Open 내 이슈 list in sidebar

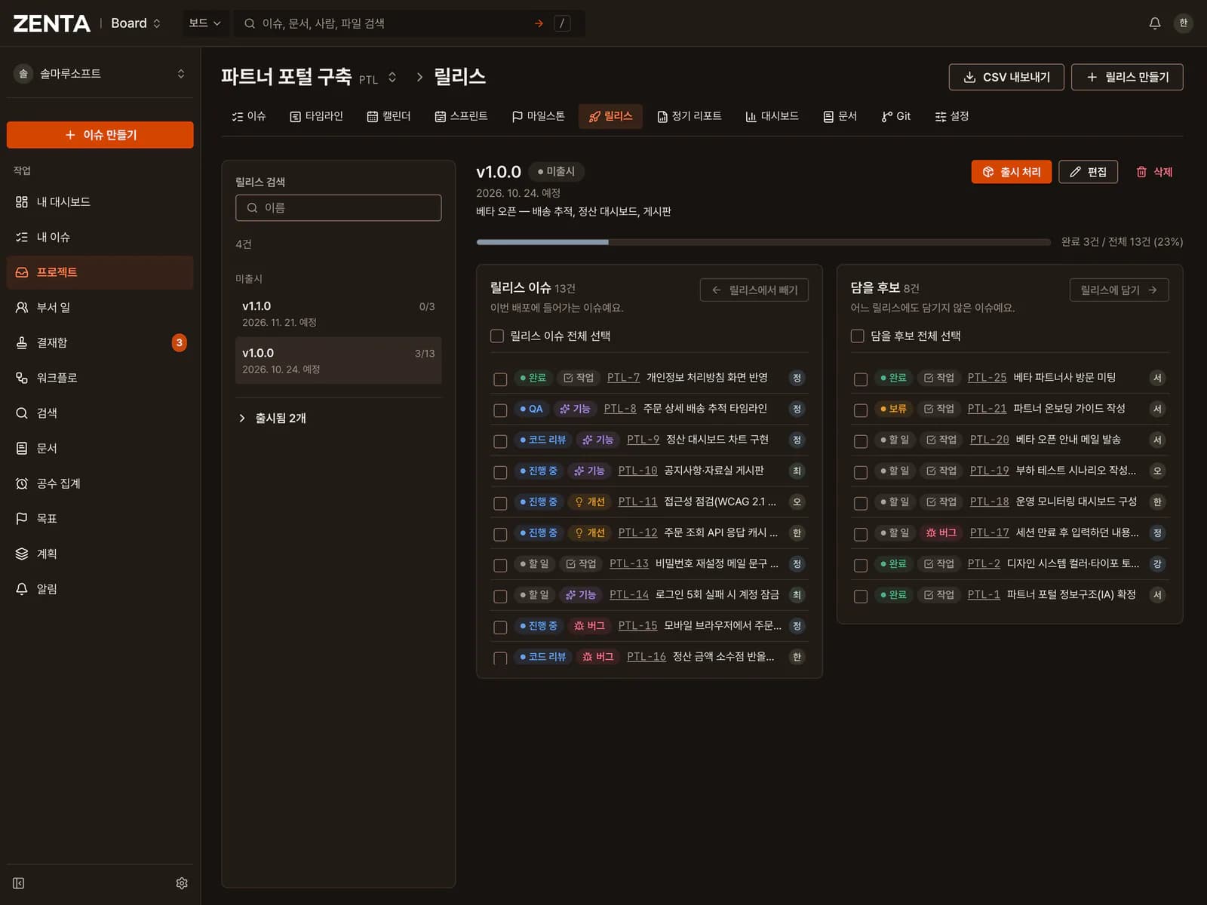100,237
